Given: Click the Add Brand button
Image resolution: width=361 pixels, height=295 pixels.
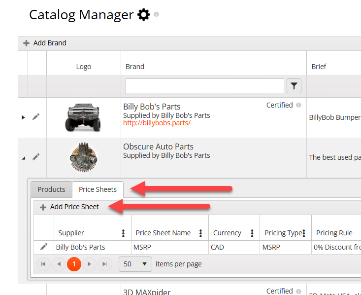Looking at the screenshot, I should (x=45, y=43).
